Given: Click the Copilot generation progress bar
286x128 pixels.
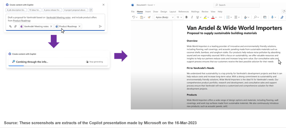Looking at the screenshot, I should (x=58, y=66).
